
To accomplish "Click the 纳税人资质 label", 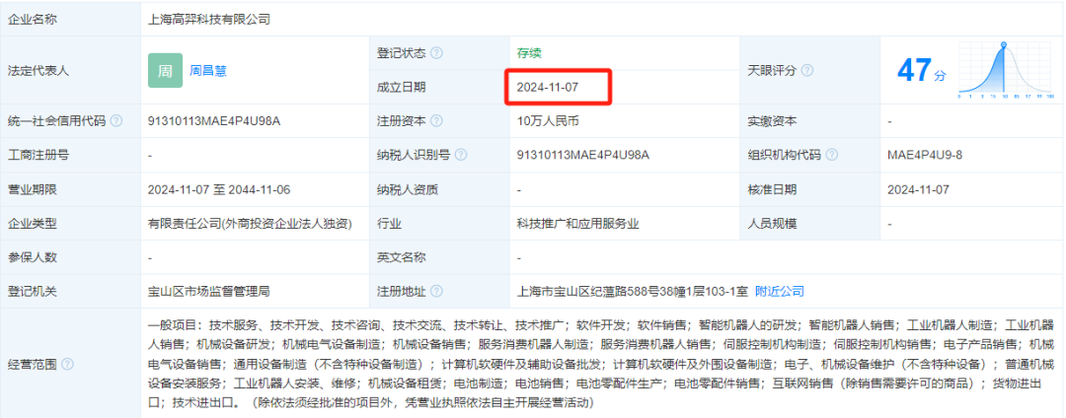I will click(x=408, y=189).
